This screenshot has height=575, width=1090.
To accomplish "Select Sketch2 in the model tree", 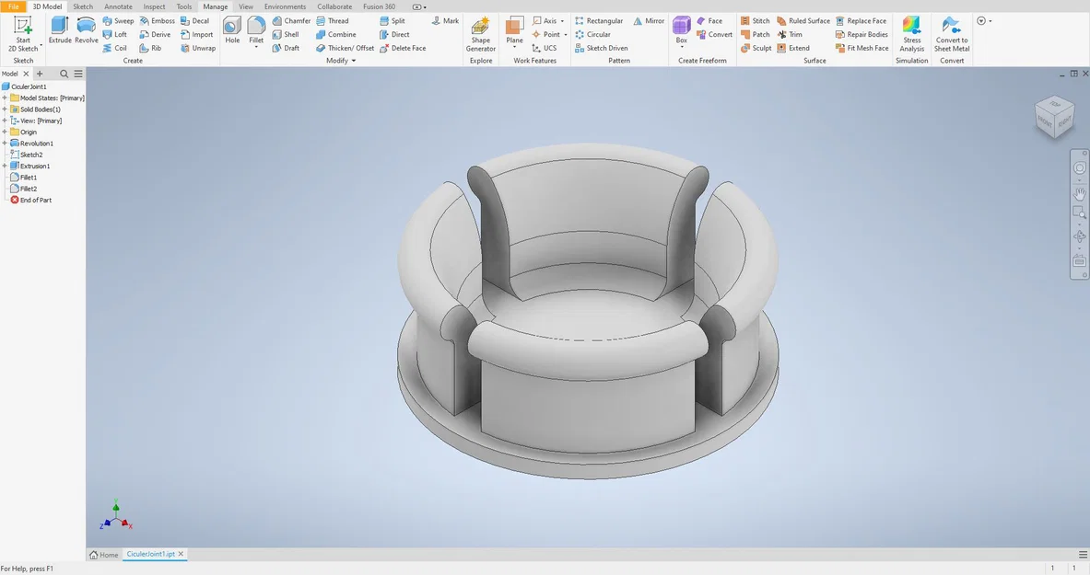I will pyautogui.click(x=30, y=154).
